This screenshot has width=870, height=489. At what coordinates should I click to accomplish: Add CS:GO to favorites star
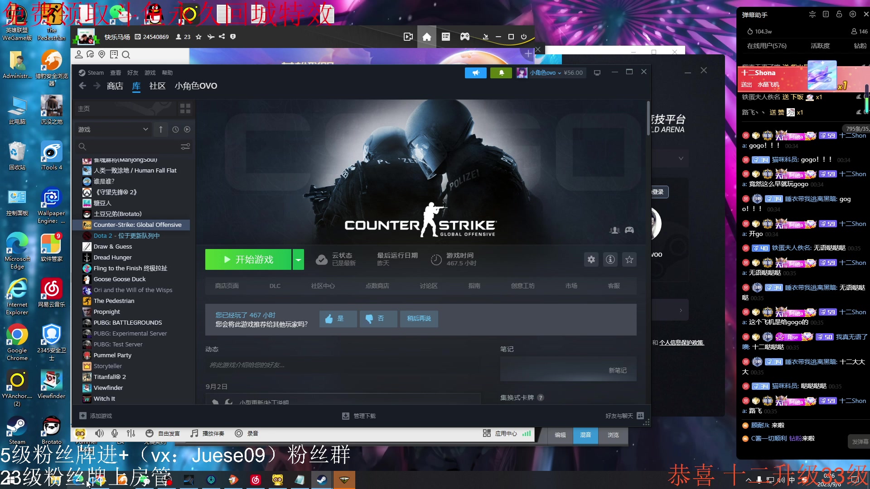629,259
